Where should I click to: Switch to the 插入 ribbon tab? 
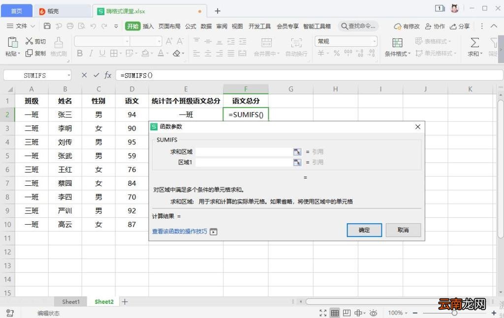(148, 27)
